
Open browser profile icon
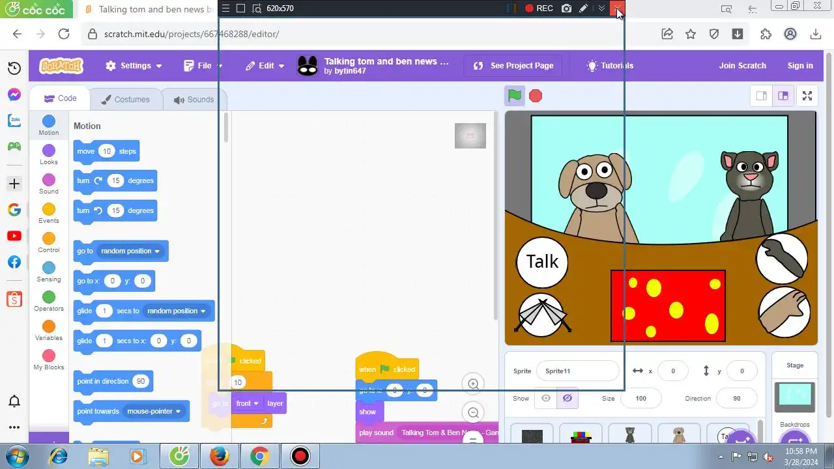790,34
